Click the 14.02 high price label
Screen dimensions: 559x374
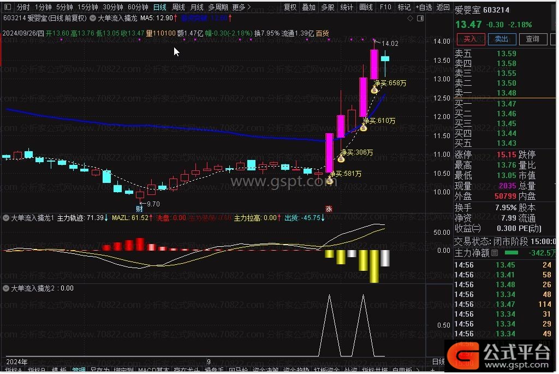tap(390, 44)
